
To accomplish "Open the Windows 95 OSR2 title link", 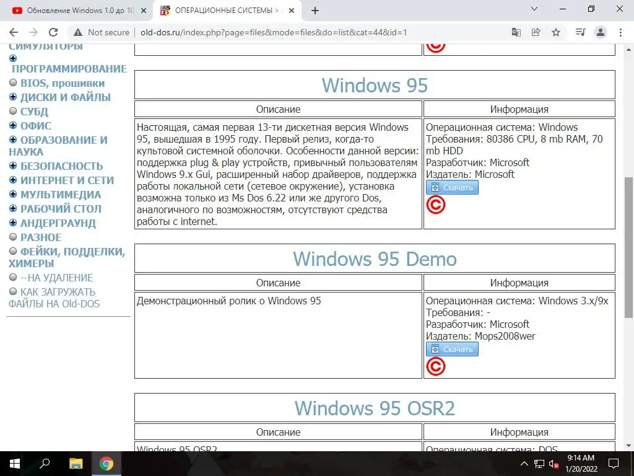I will pyautogui.click(x=375, y=408).
